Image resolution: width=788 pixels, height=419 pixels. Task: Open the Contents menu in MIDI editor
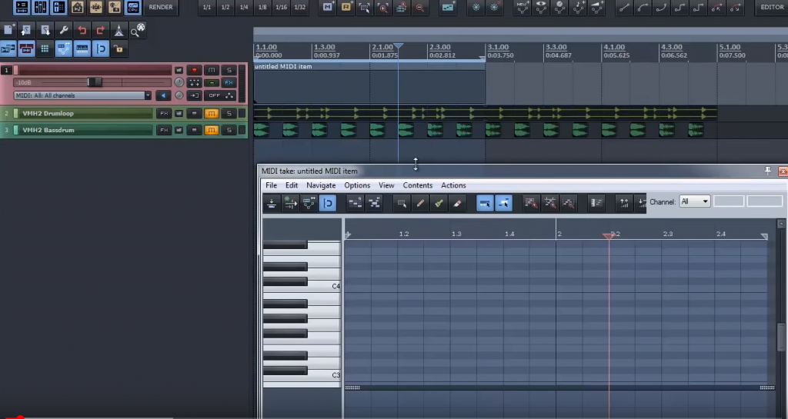[418, 185]
